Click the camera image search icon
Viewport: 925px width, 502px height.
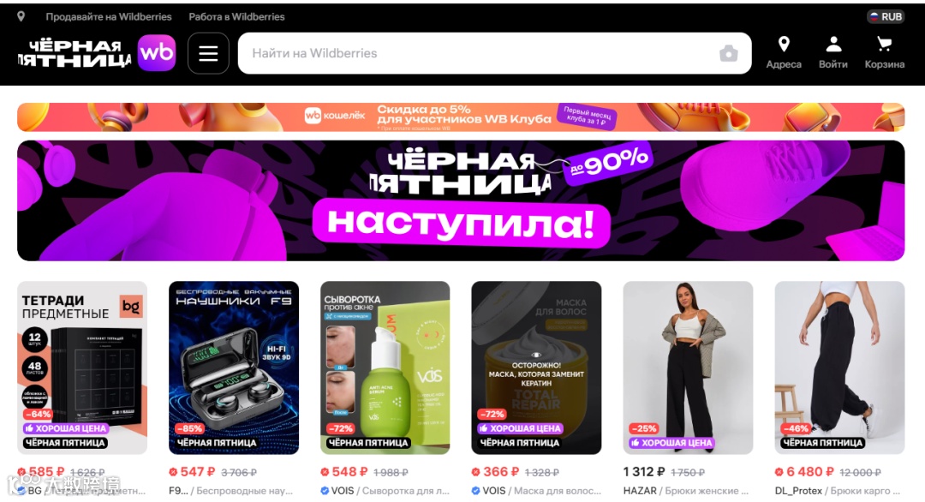(x=729, y=54)
